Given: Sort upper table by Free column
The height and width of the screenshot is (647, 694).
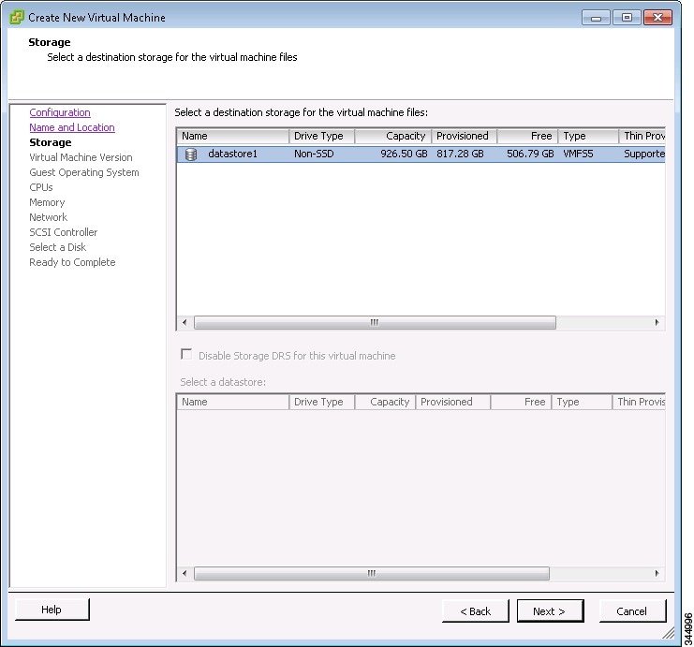Looking at the screenshot, I should pyautogui.click(x=527, y=136).
